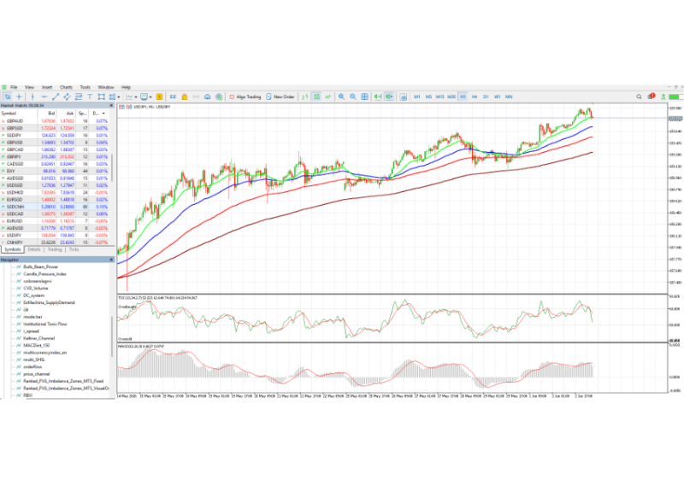This screenshot has height=485, width=684.
Task: Draw a horizontal line on chart
Action: 44,96
